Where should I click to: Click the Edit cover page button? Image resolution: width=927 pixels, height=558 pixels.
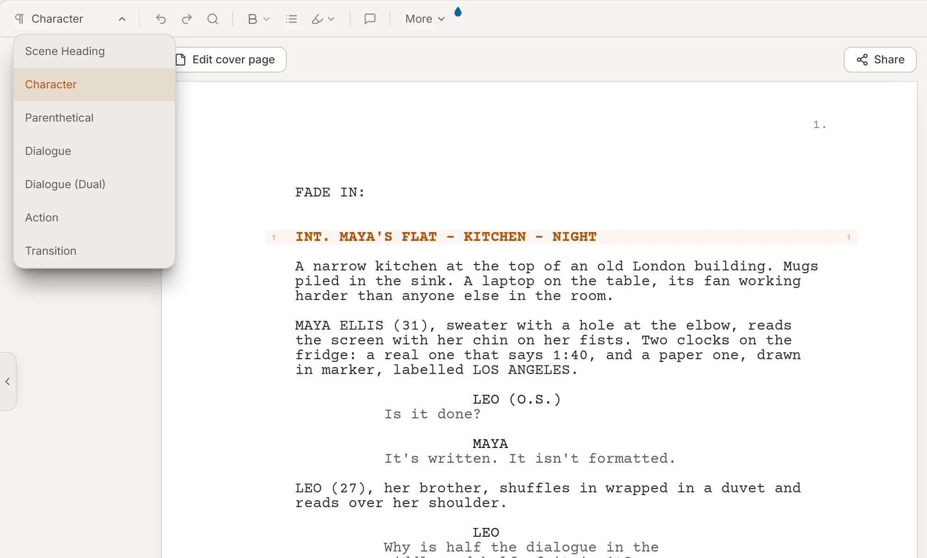tap(230, 60)
